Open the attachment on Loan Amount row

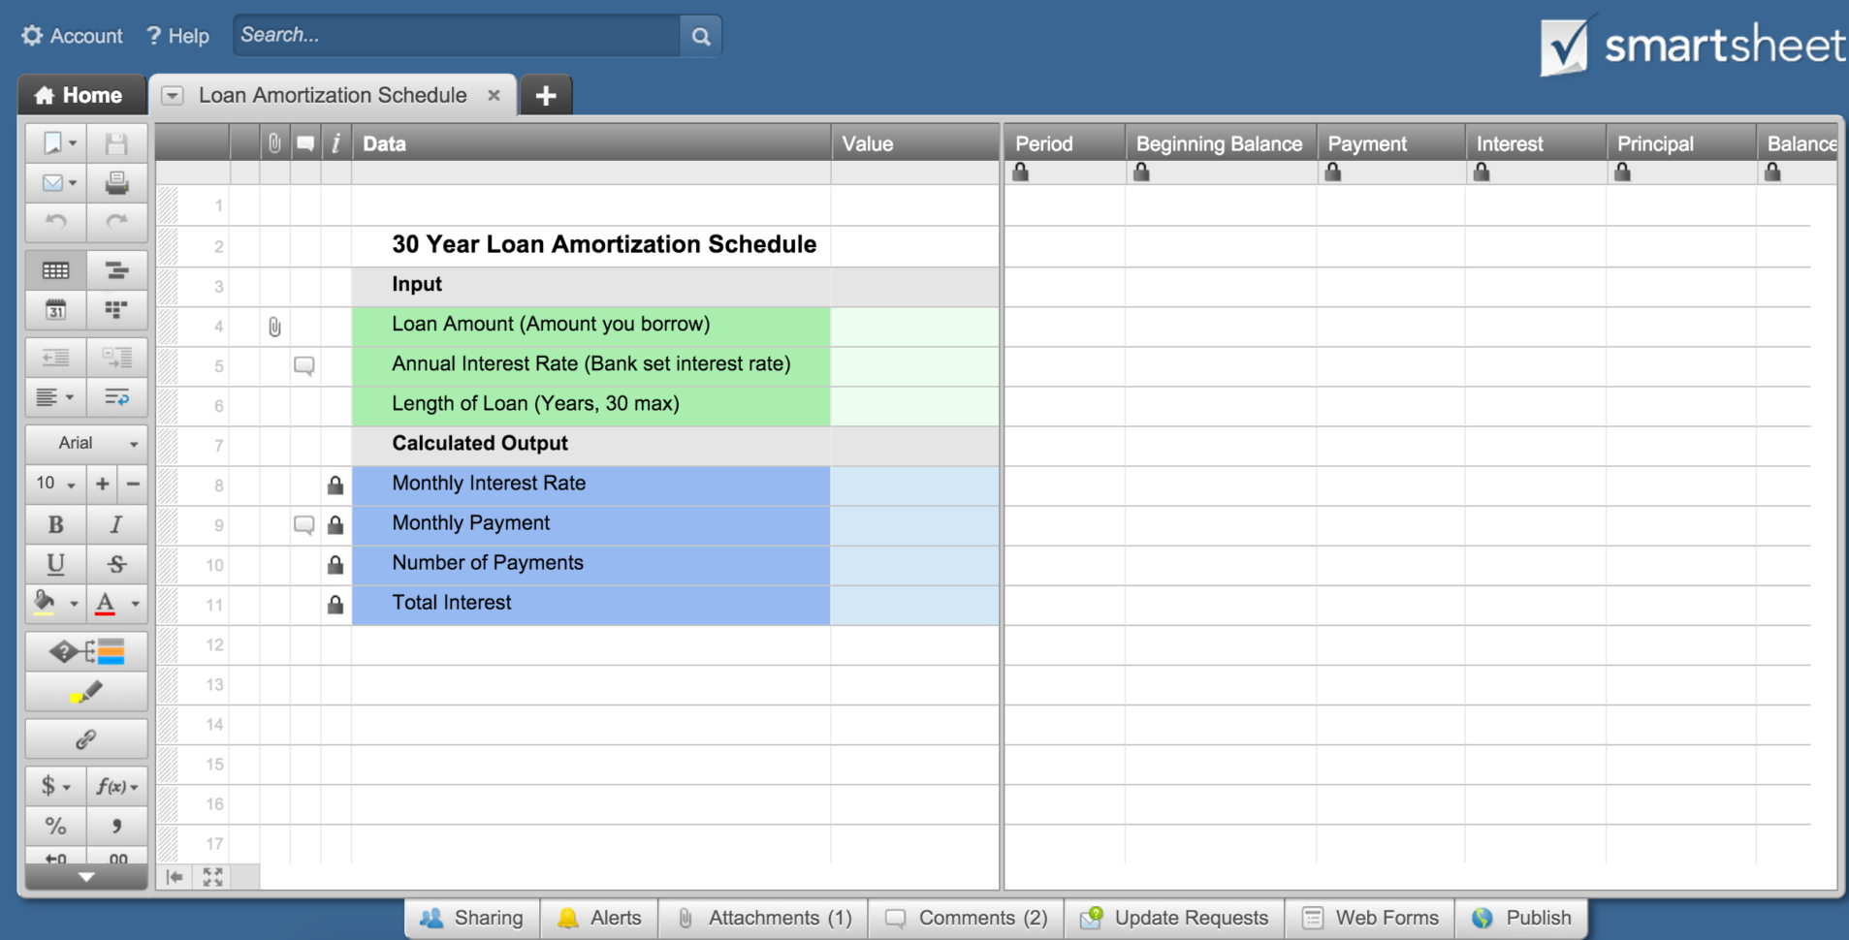pos(274,326)
